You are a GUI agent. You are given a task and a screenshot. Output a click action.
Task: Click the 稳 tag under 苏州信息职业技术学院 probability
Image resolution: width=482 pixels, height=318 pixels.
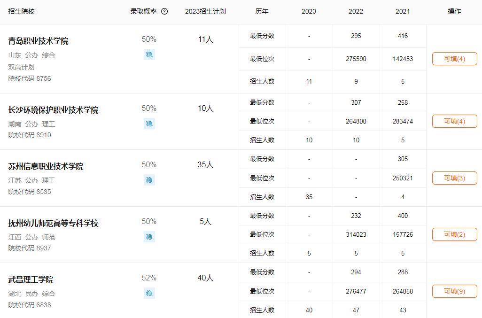[x=149, y=180]
